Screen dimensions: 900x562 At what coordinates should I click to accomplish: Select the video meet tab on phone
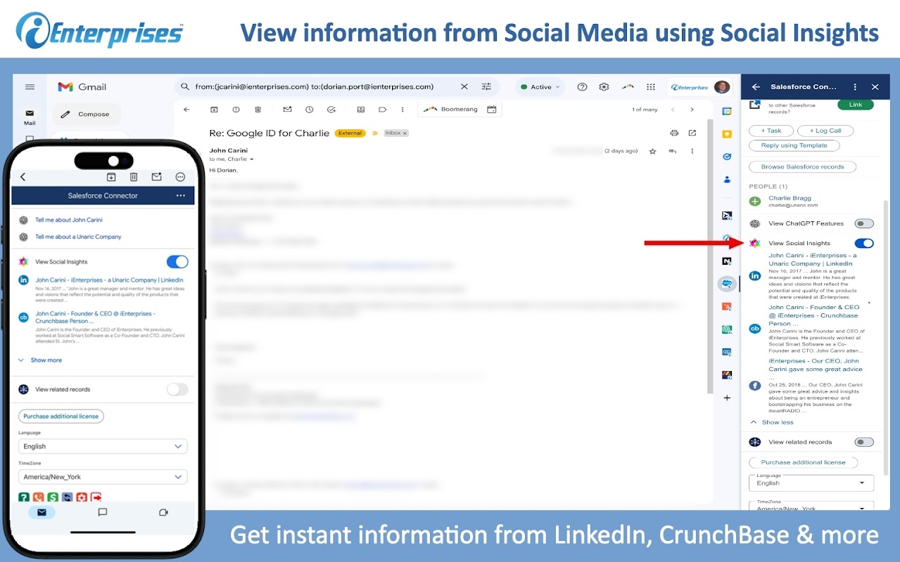click(164, 513)
